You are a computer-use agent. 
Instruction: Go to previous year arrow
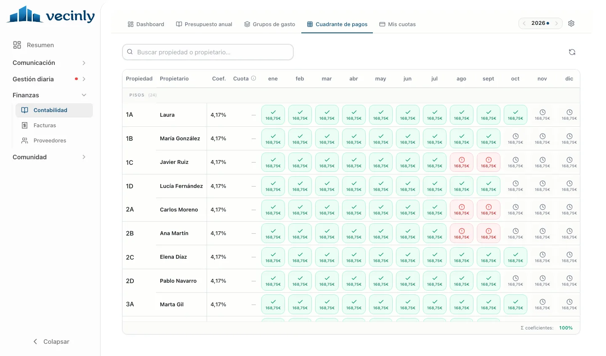524,24
